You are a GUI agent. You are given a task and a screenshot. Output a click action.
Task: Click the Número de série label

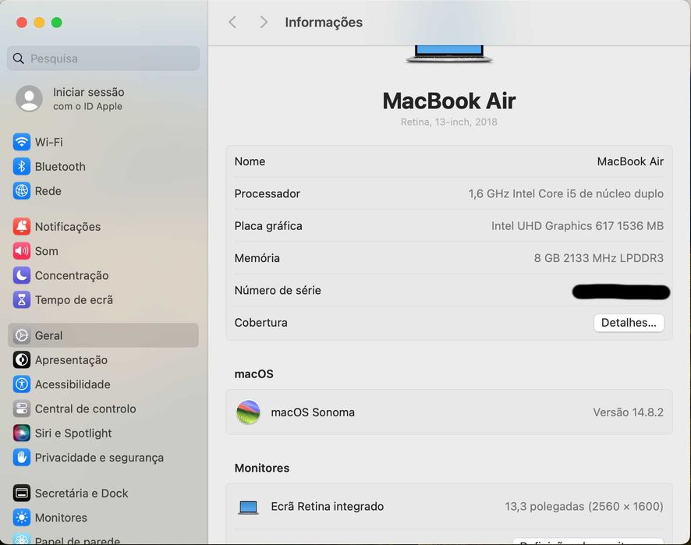tap(278, 290)
